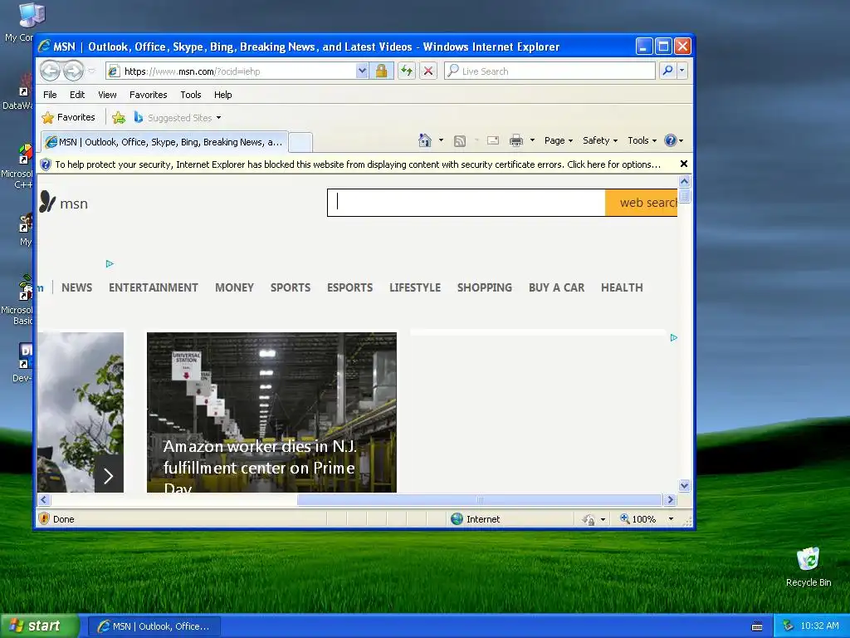850x638 pixels.
Task: Open the Edit menu
Action: (x=77, y=95)
